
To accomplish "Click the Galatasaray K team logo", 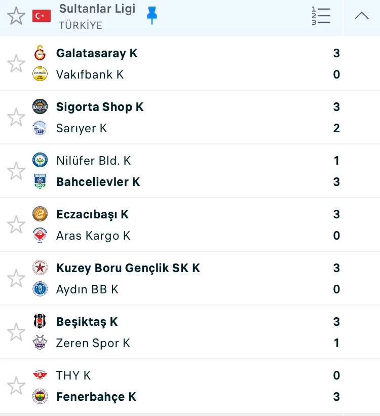I will tap(40, 53).
